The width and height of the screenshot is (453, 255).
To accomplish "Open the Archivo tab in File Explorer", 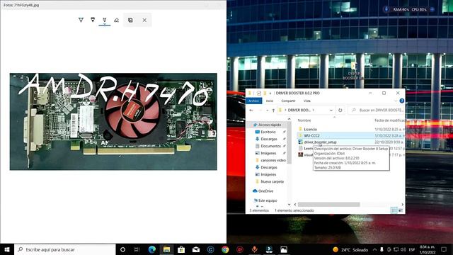I will tap(253, 101).
